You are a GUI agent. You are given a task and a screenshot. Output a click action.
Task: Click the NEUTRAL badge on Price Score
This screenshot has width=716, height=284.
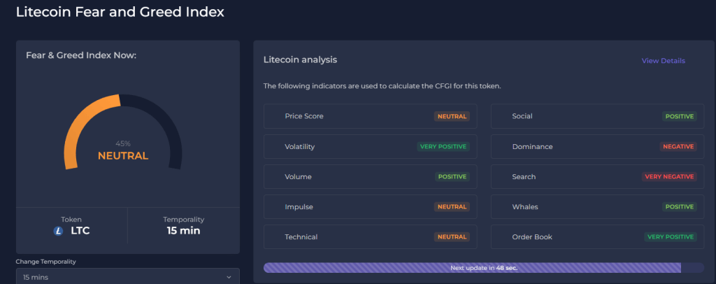452,116
